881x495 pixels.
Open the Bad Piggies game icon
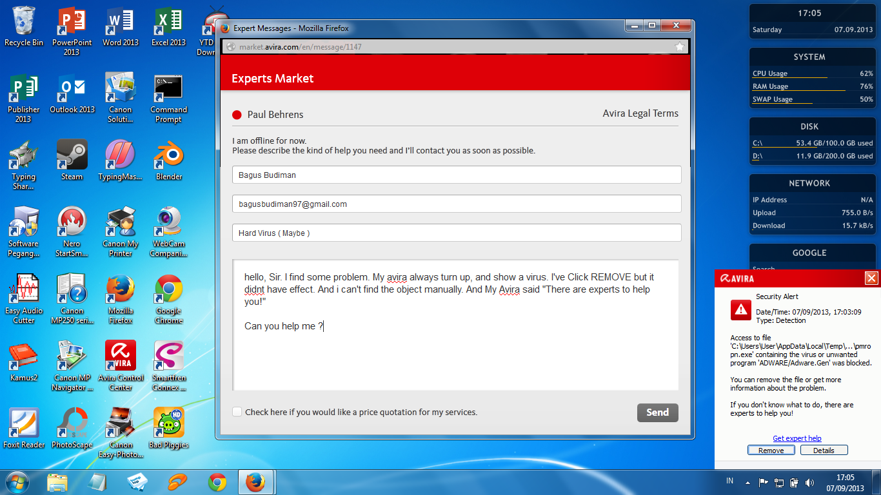click(168, 429)
